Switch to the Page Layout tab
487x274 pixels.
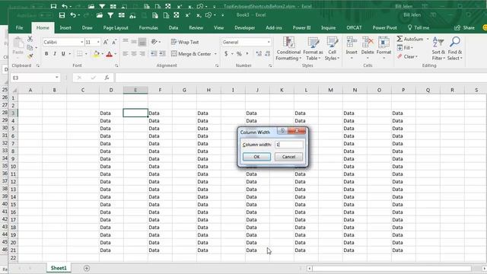coord(116,27)
